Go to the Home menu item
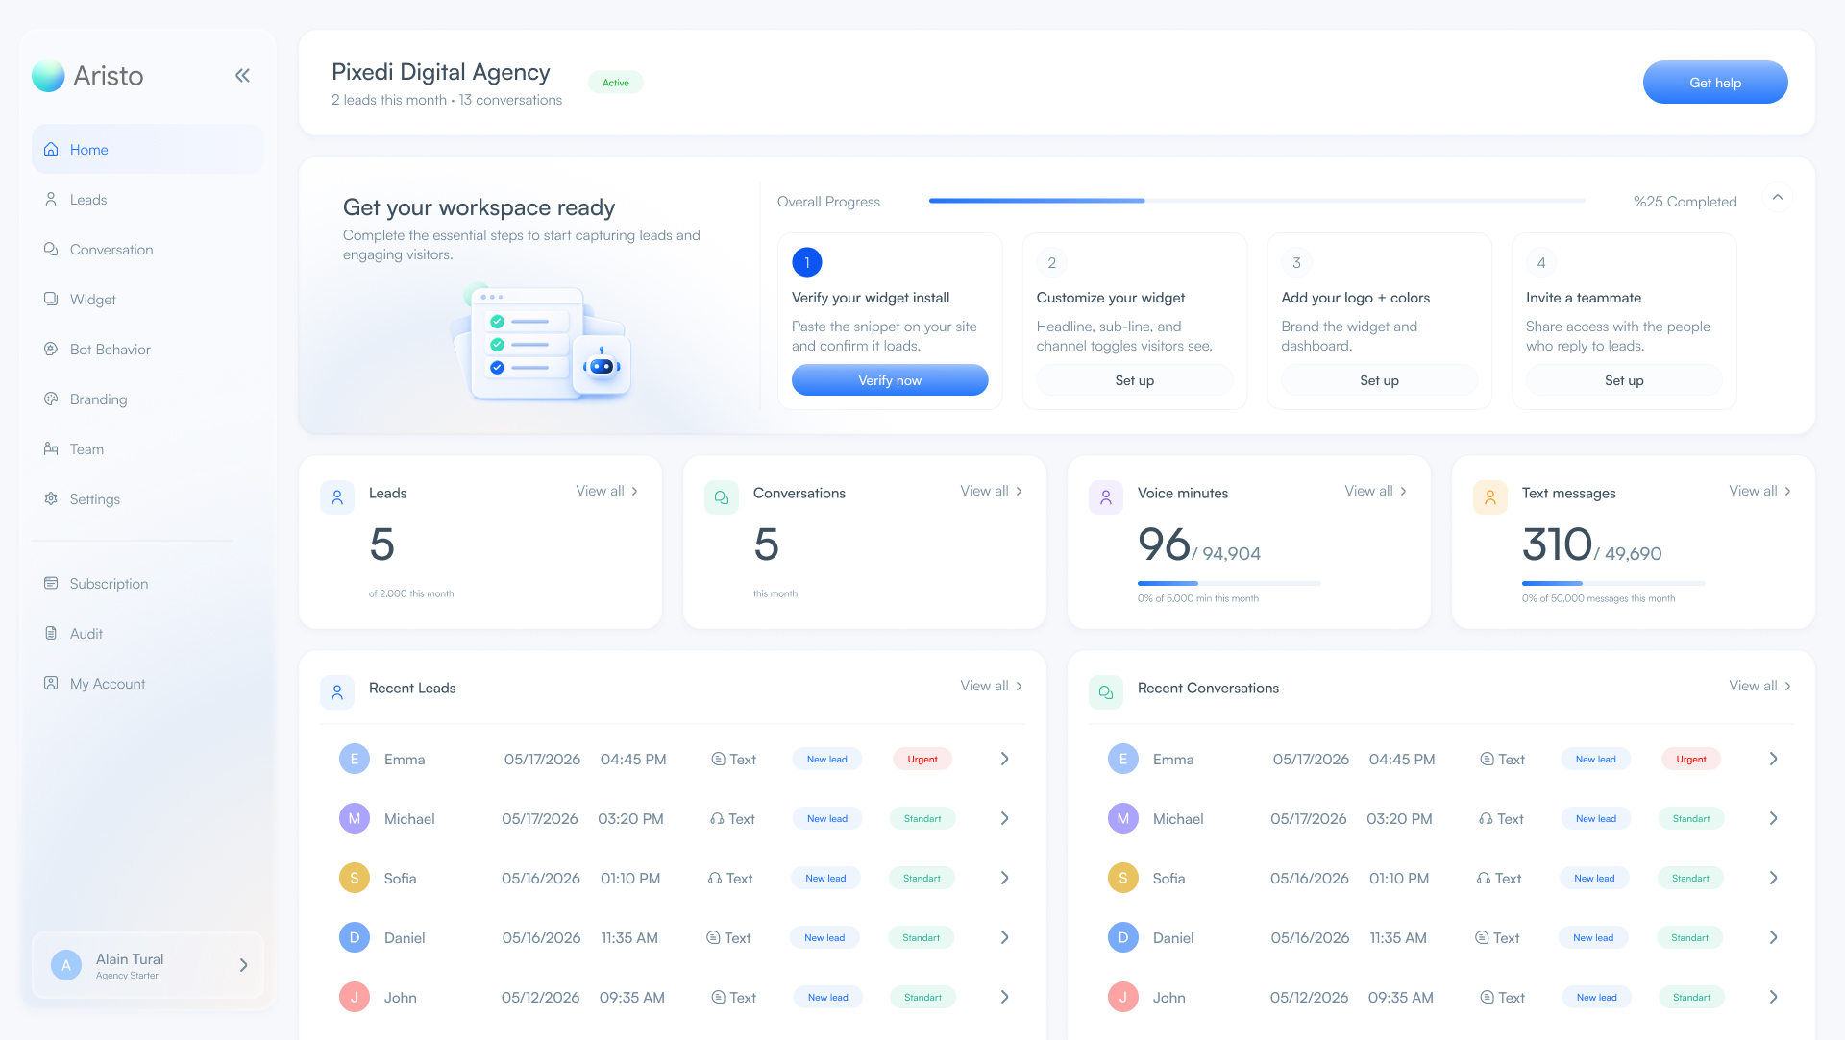 click(x=148, y=150)
